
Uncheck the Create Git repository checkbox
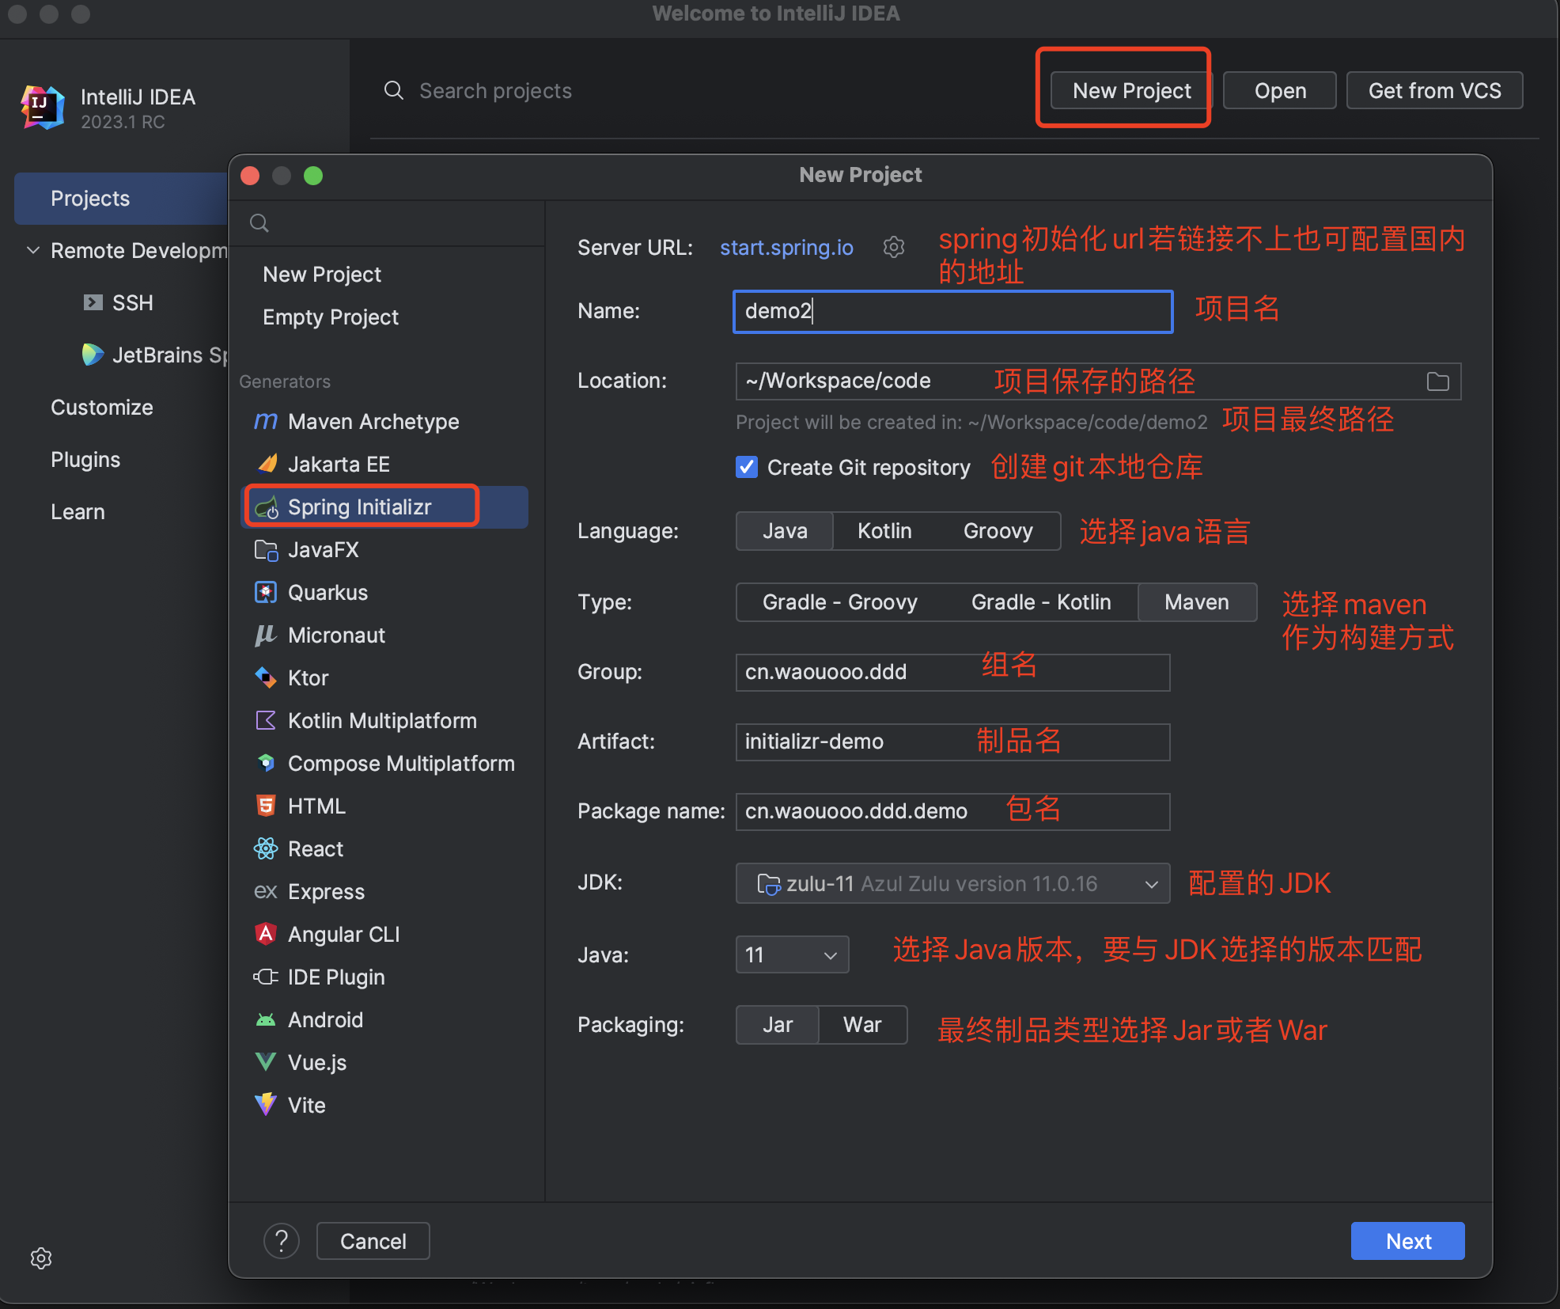(746, 467)
